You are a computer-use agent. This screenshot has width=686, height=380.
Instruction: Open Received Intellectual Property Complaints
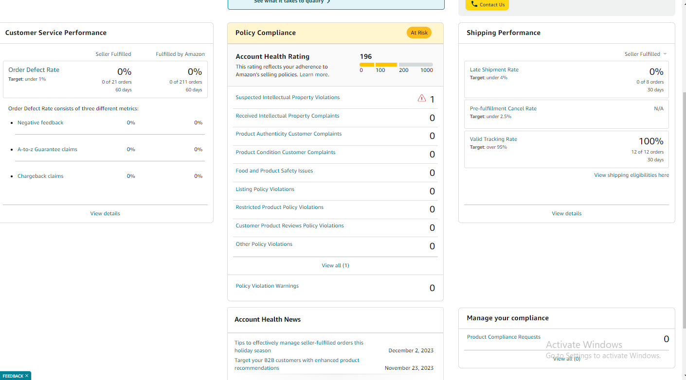(x=288, y=116)
